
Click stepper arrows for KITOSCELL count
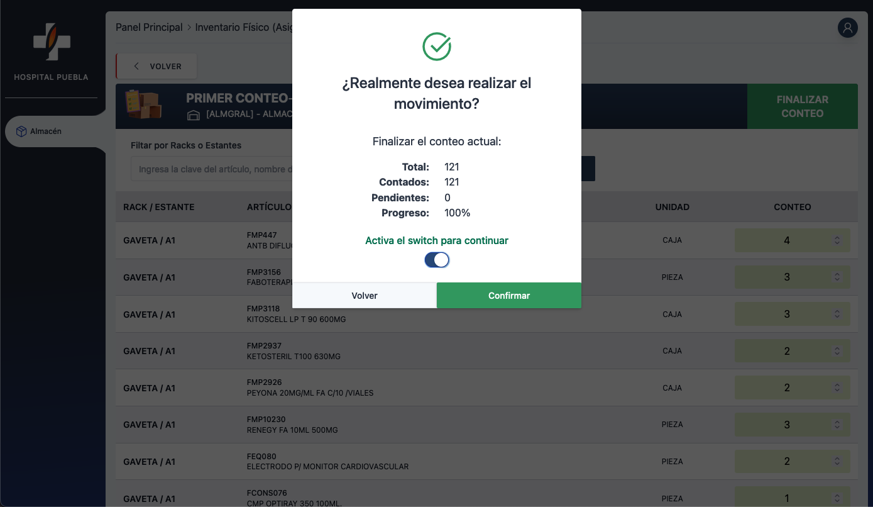[837, 315]
